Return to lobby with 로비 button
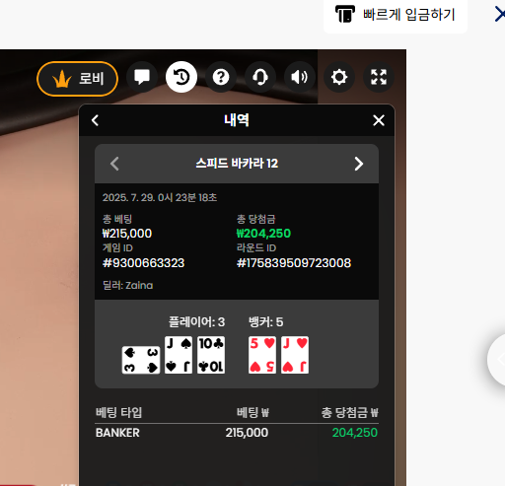Image resolution: width=505 pixels, height=486 pixels. [x=78, y=79]
